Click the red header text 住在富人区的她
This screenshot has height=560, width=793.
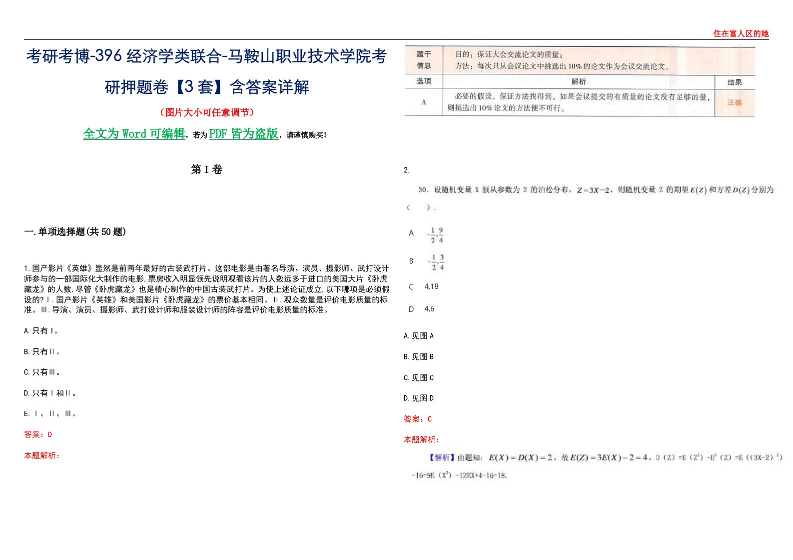pos(741,33)
